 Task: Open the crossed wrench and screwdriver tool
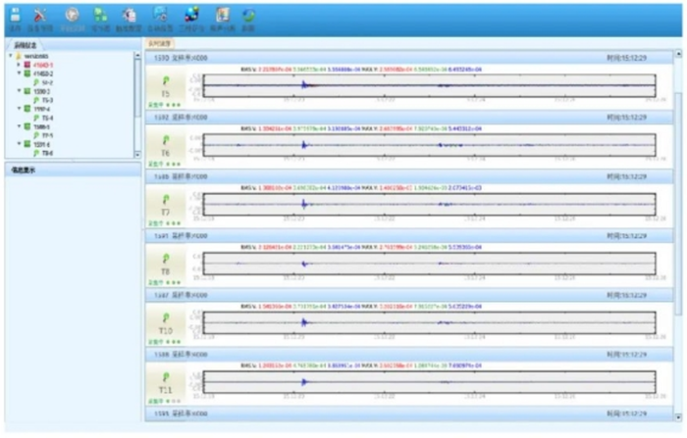point(40,16)
